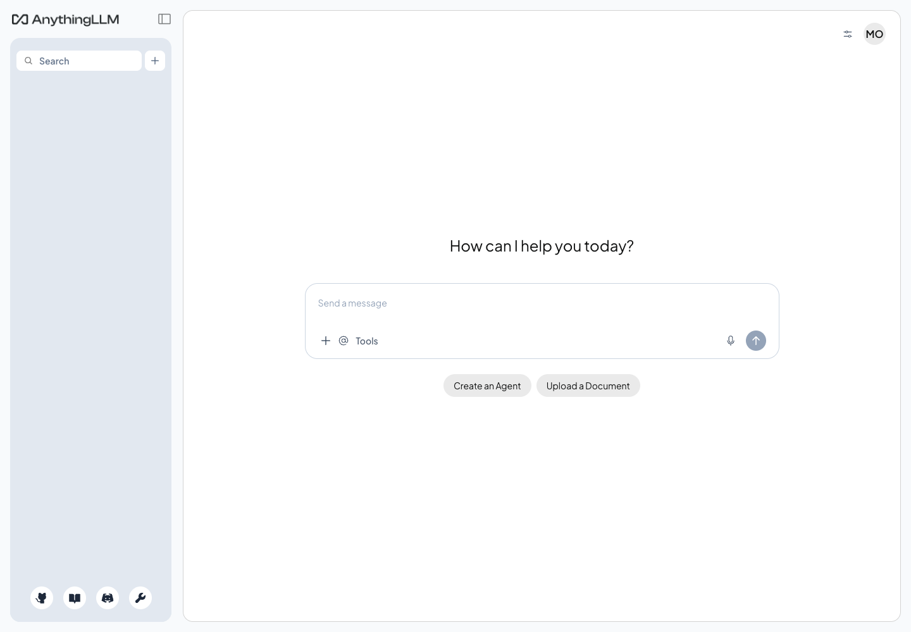
Task: Click the AnythingLLM logo
Action: [66, 20]
